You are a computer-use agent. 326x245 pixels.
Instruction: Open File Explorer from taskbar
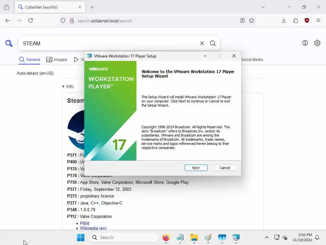[x=194, y=237]
